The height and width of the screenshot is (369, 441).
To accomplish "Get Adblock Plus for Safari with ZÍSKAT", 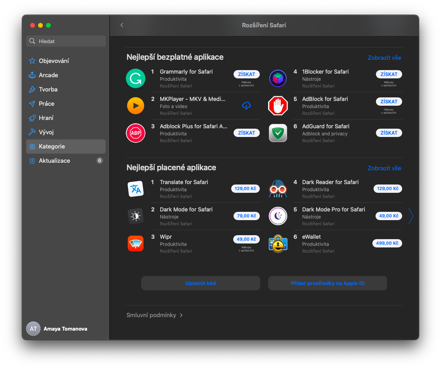I will [x=246, y=133].
